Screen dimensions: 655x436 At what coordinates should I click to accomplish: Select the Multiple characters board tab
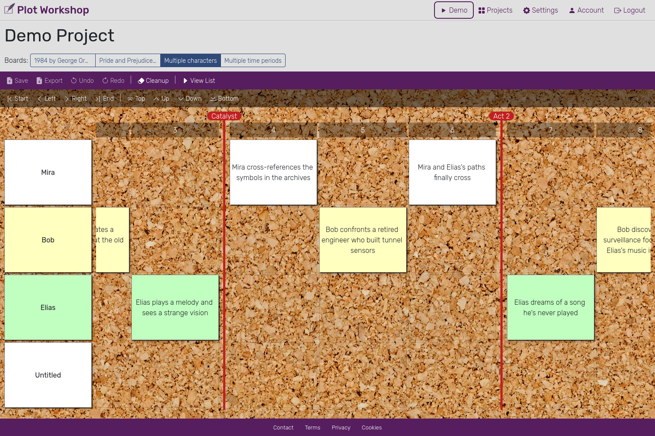point(190,61)
